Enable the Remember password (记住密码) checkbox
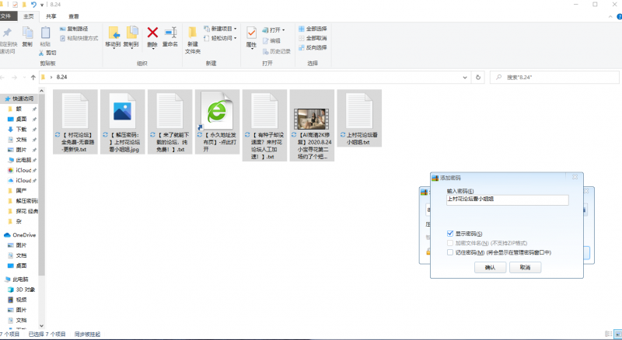Screen dimensions: 622x340 click(450, 252)
